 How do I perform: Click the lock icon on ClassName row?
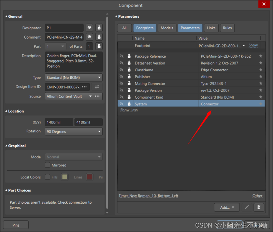pyautogui.click(x=129, y=70)
